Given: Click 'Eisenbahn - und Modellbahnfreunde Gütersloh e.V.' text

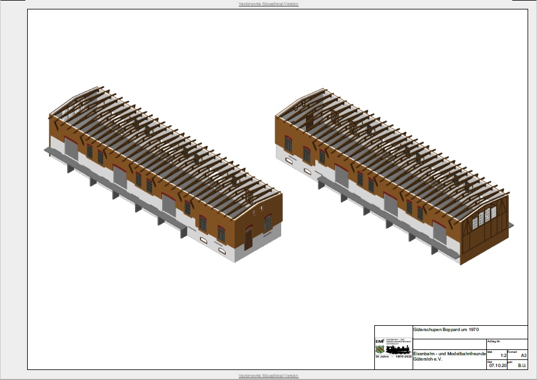Looking at the screenshot, I should (x=449, y=356).
